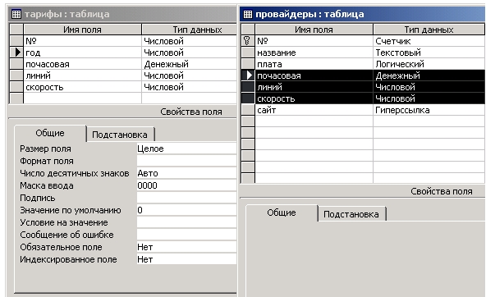The height and width of the screenshot is (297, 486).
Task: Click the Имя поля column header in провайдеры
Action: point(314,30)
